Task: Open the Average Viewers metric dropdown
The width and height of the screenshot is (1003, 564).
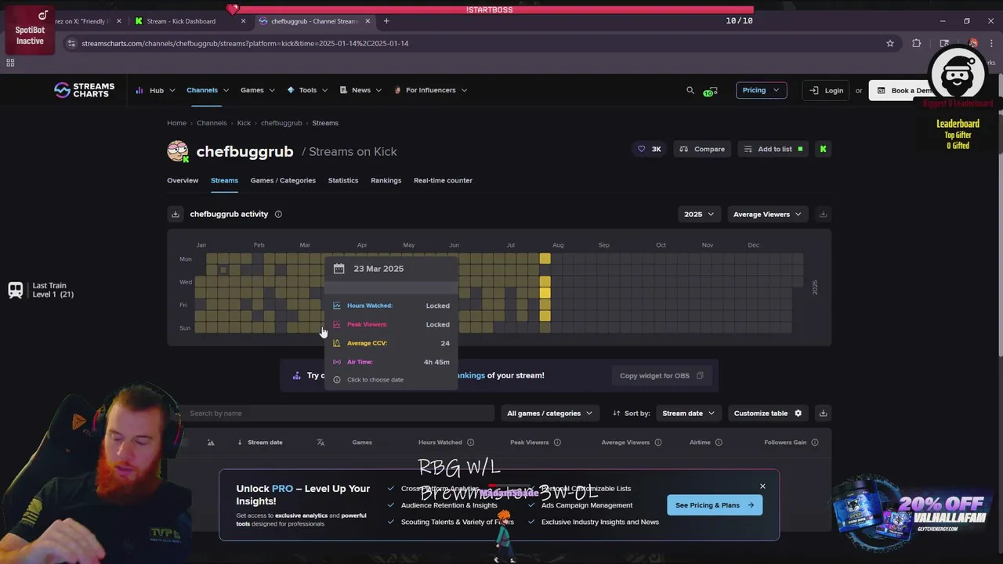Action: click(x=766, y=214)
